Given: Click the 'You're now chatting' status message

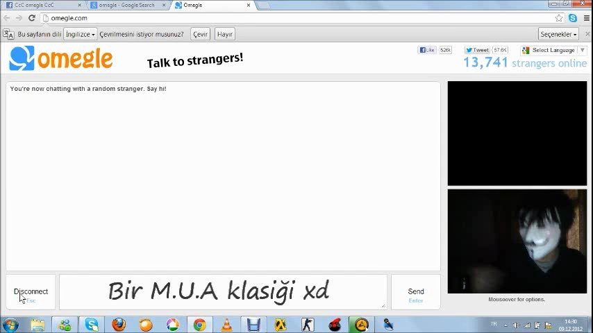Looking at the screenshot, I should coord(88,89).
